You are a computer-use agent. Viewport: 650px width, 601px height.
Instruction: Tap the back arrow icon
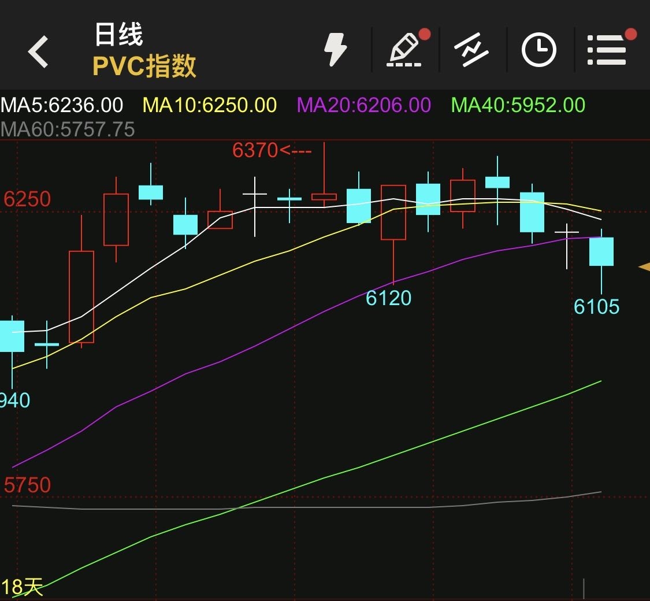tap(38, 52)
